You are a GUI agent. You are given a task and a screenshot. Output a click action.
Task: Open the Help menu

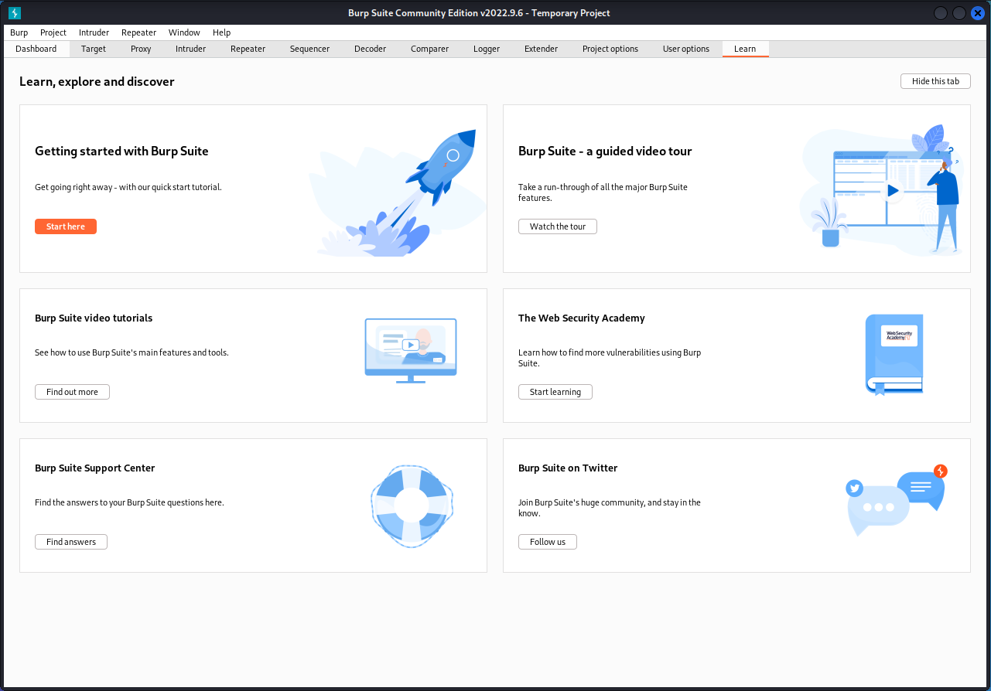[x=222, y=32]
